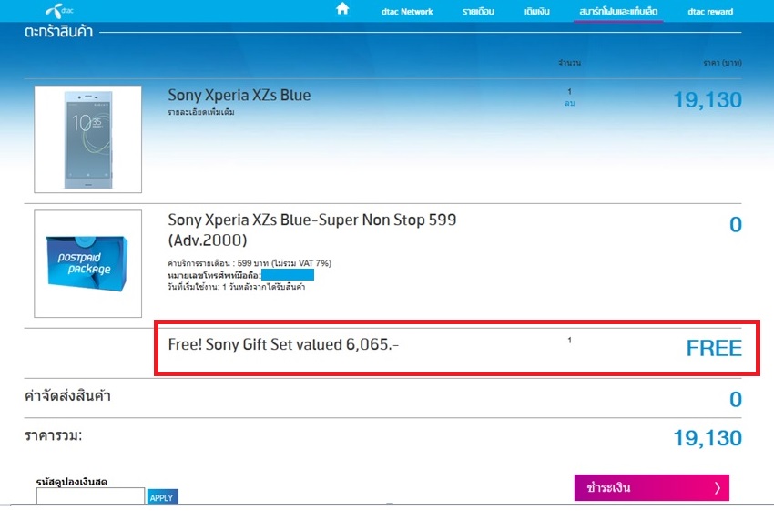Focus the coupon code input field
The width and height of the screenshot is (774, 521).
(90, 495)
